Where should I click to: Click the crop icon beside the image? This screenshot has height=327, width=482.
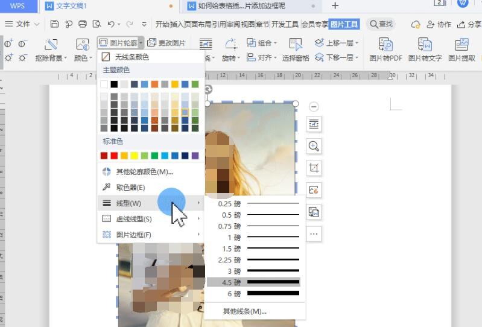[x=314, y=168]
